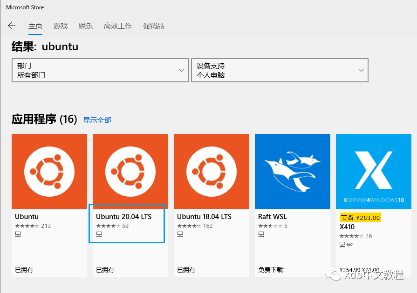Click 已拥有 under the plain Ubuntu tile
Viewport: 417px width, 293px height.
pyautogui.click(x=24, y=270)
